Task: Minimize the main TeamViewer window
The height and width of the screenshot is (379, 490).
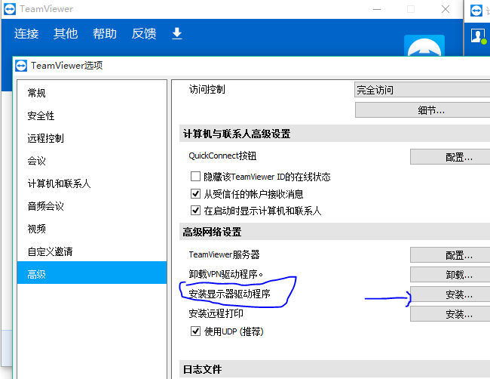Action: (x=377, y=9)
